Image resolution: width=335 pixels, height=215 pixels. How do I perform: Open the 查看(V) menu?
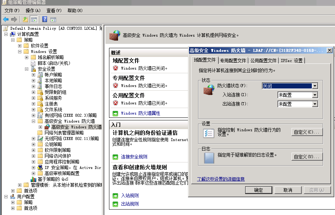click(x=54, y=11)
